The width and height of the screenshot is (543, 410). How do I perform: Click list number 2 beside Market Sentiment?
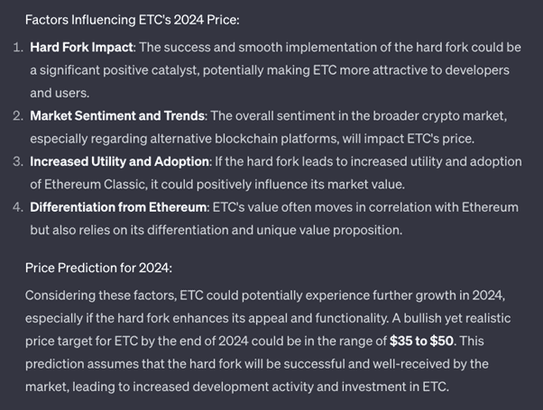[x=18, y=116]
